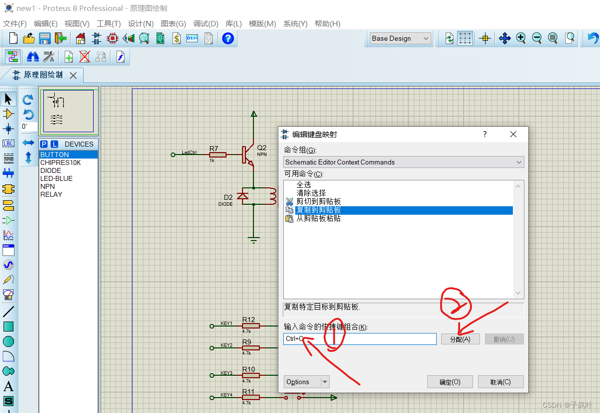
Task: Rotate the part clockwise
Action: 28,99
